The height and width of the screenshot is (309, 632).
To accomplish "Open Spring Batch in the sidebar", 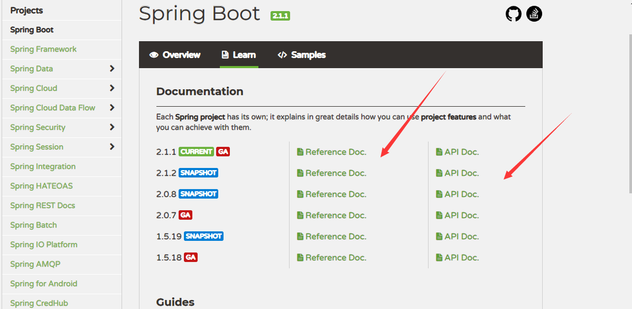I will tap(33, 225).
